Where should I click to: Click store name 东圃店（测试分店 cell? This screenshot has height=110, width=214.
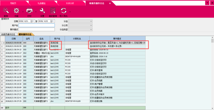click(x=41, y=53)
